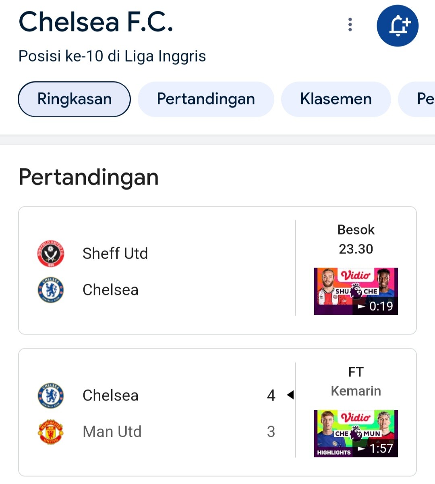Play the CHE vs MUN highlights video
435x484 pixels.
click(x=356, y=434)
